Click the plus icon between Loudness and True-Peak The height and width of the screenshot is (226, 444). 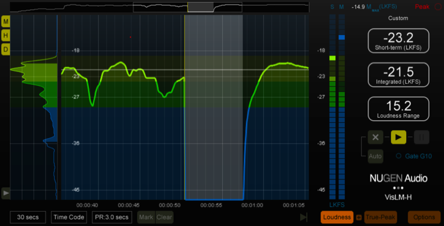click(359, 218)
